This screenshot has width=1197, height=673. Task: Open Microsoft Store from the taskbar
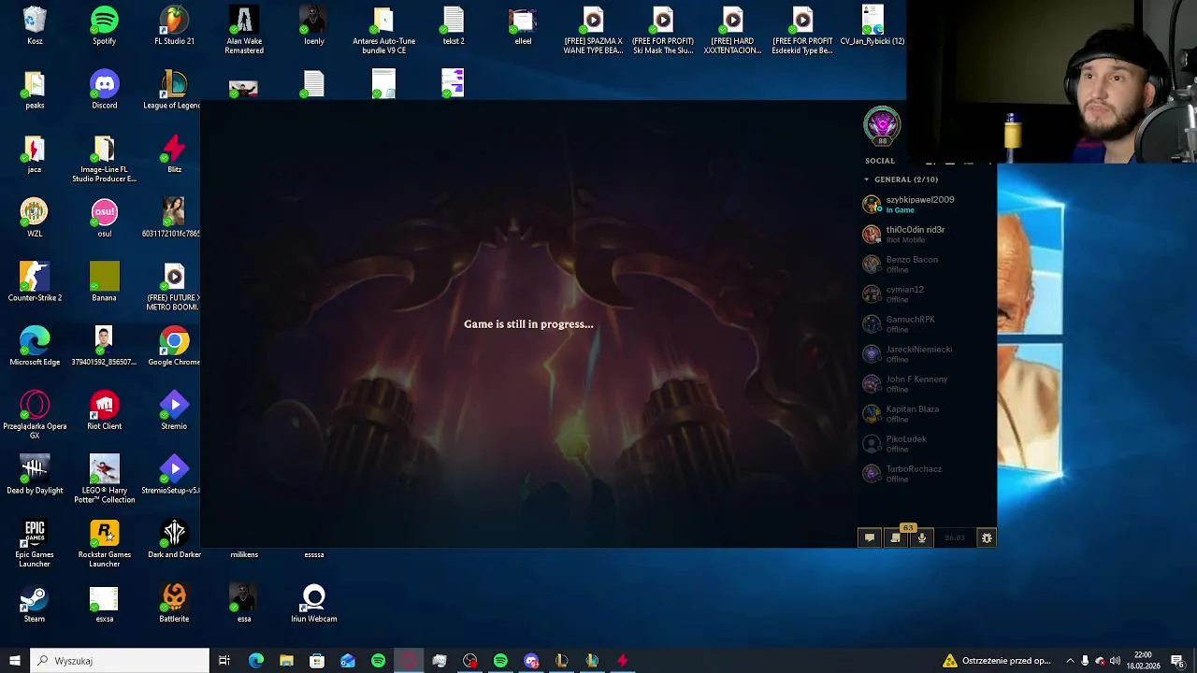(317, 661)
